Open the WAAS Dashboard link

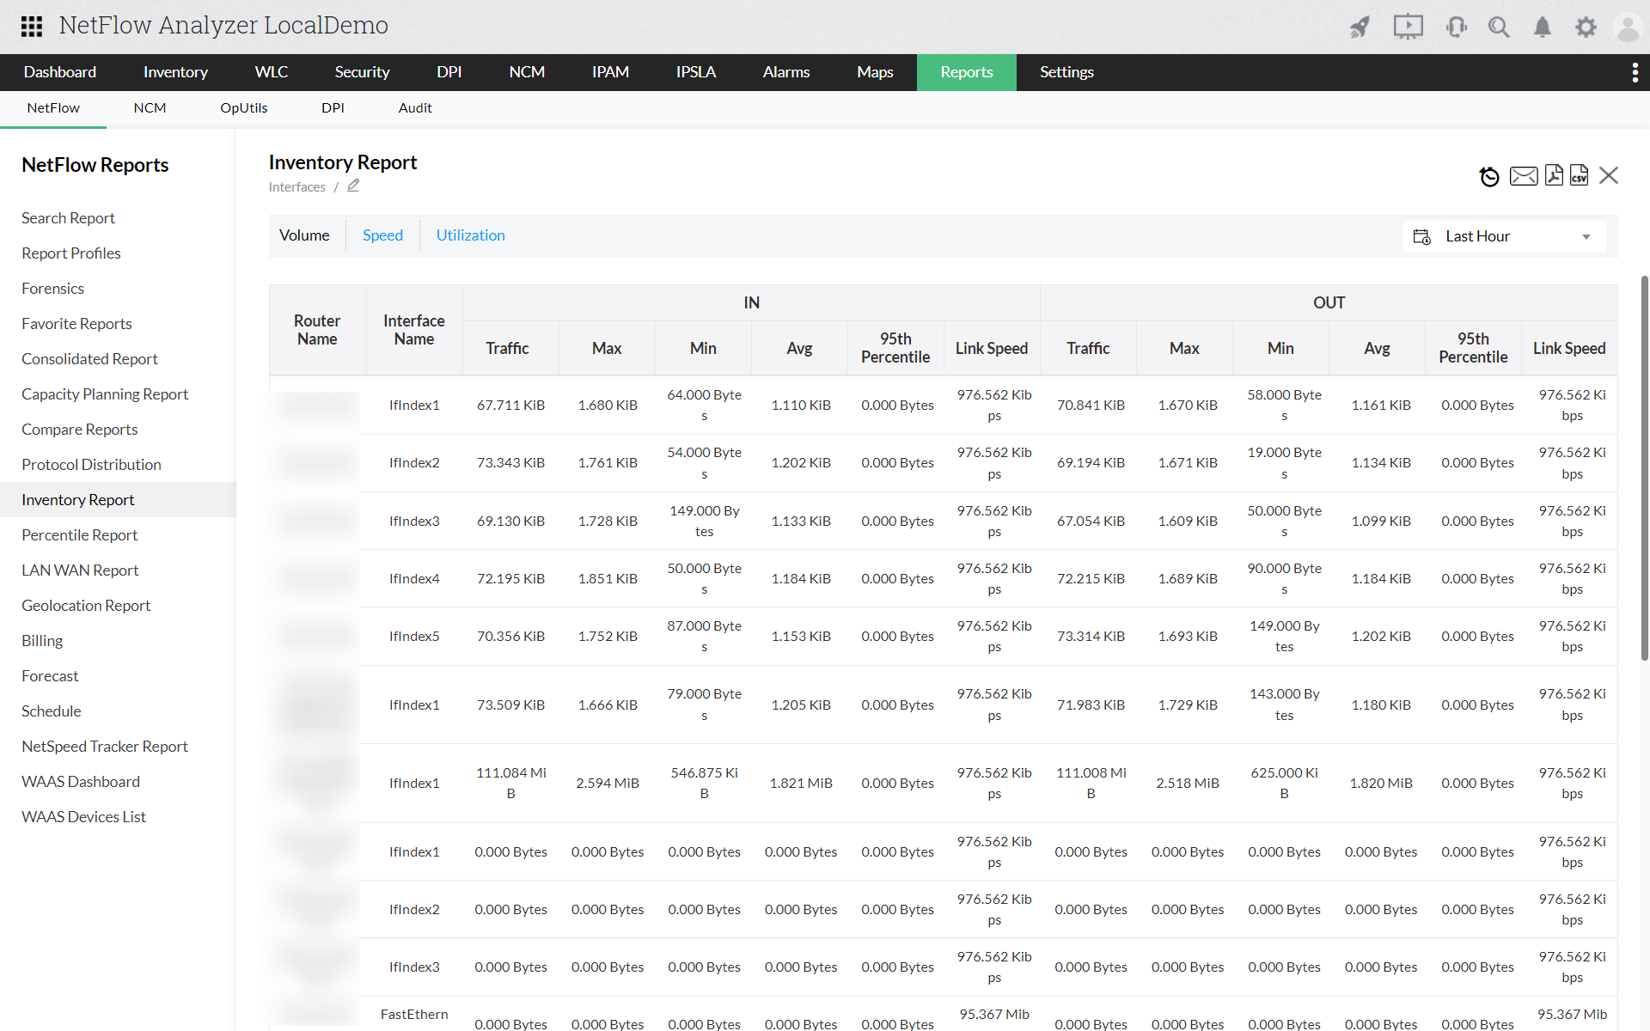80,781
